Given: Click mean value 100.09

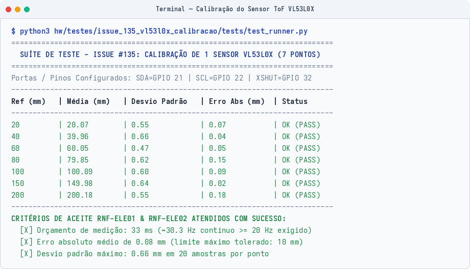Looking at the screenshot, I should tap(80, 172).
